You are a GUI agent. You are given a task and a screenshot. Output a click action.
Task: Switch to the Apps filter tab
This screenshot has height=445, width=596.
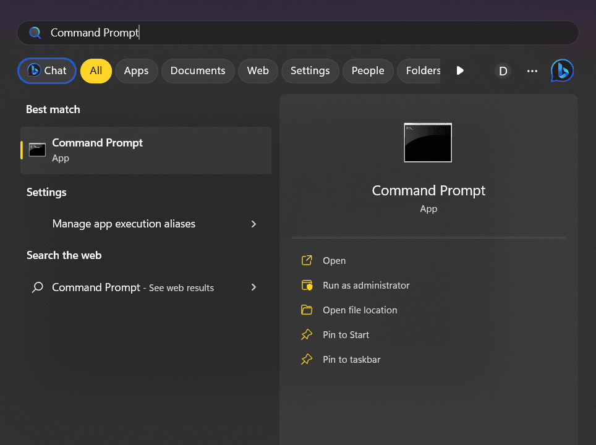pyautogui.click(x=136, y=70)
